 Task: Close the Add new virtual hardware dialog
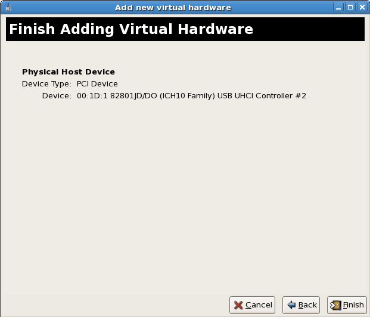pos(362,7)
